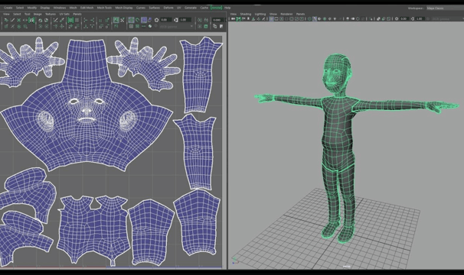Open the Mesh Display menu

pyautogui.click(x=124, y=8)
